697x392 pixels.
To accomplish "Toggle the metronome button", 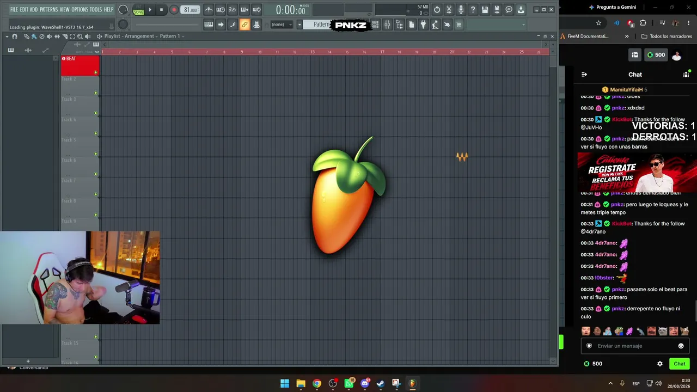I will pyautogui.click(x=209, y=10).
